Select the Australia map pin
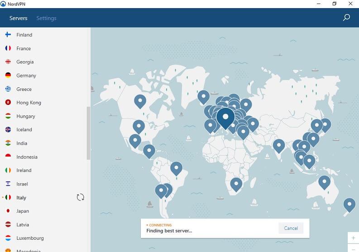359x252 pixels. [x=324, y=182]
